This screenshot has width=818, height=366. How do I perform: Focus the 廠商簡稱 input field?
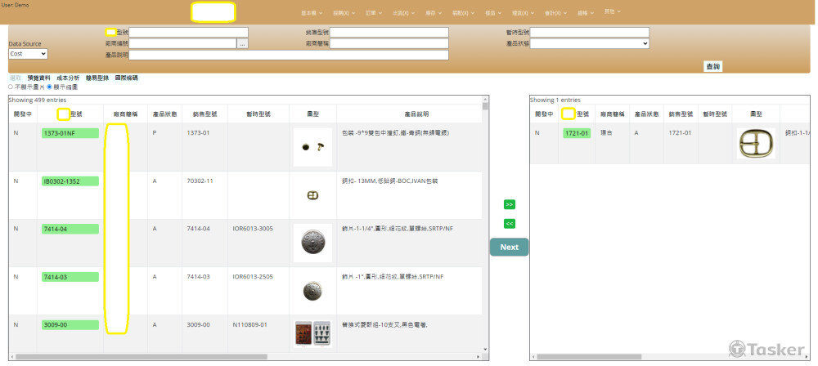tap(389, 44)
